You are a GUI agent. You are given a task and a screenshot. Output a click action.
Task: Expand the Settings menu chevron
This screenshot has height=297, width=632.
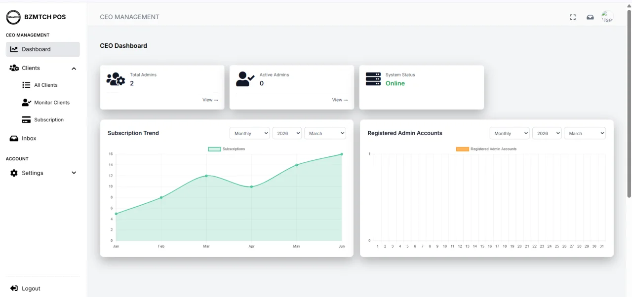(74, 173)
